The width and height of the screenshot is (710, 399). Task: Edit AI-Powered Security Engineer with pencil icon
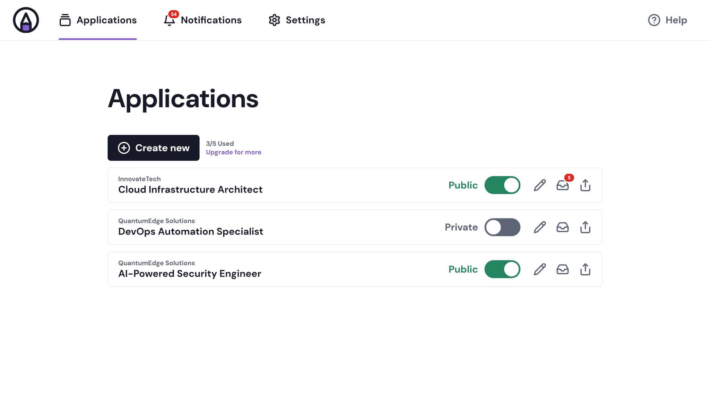pos(540,269)
